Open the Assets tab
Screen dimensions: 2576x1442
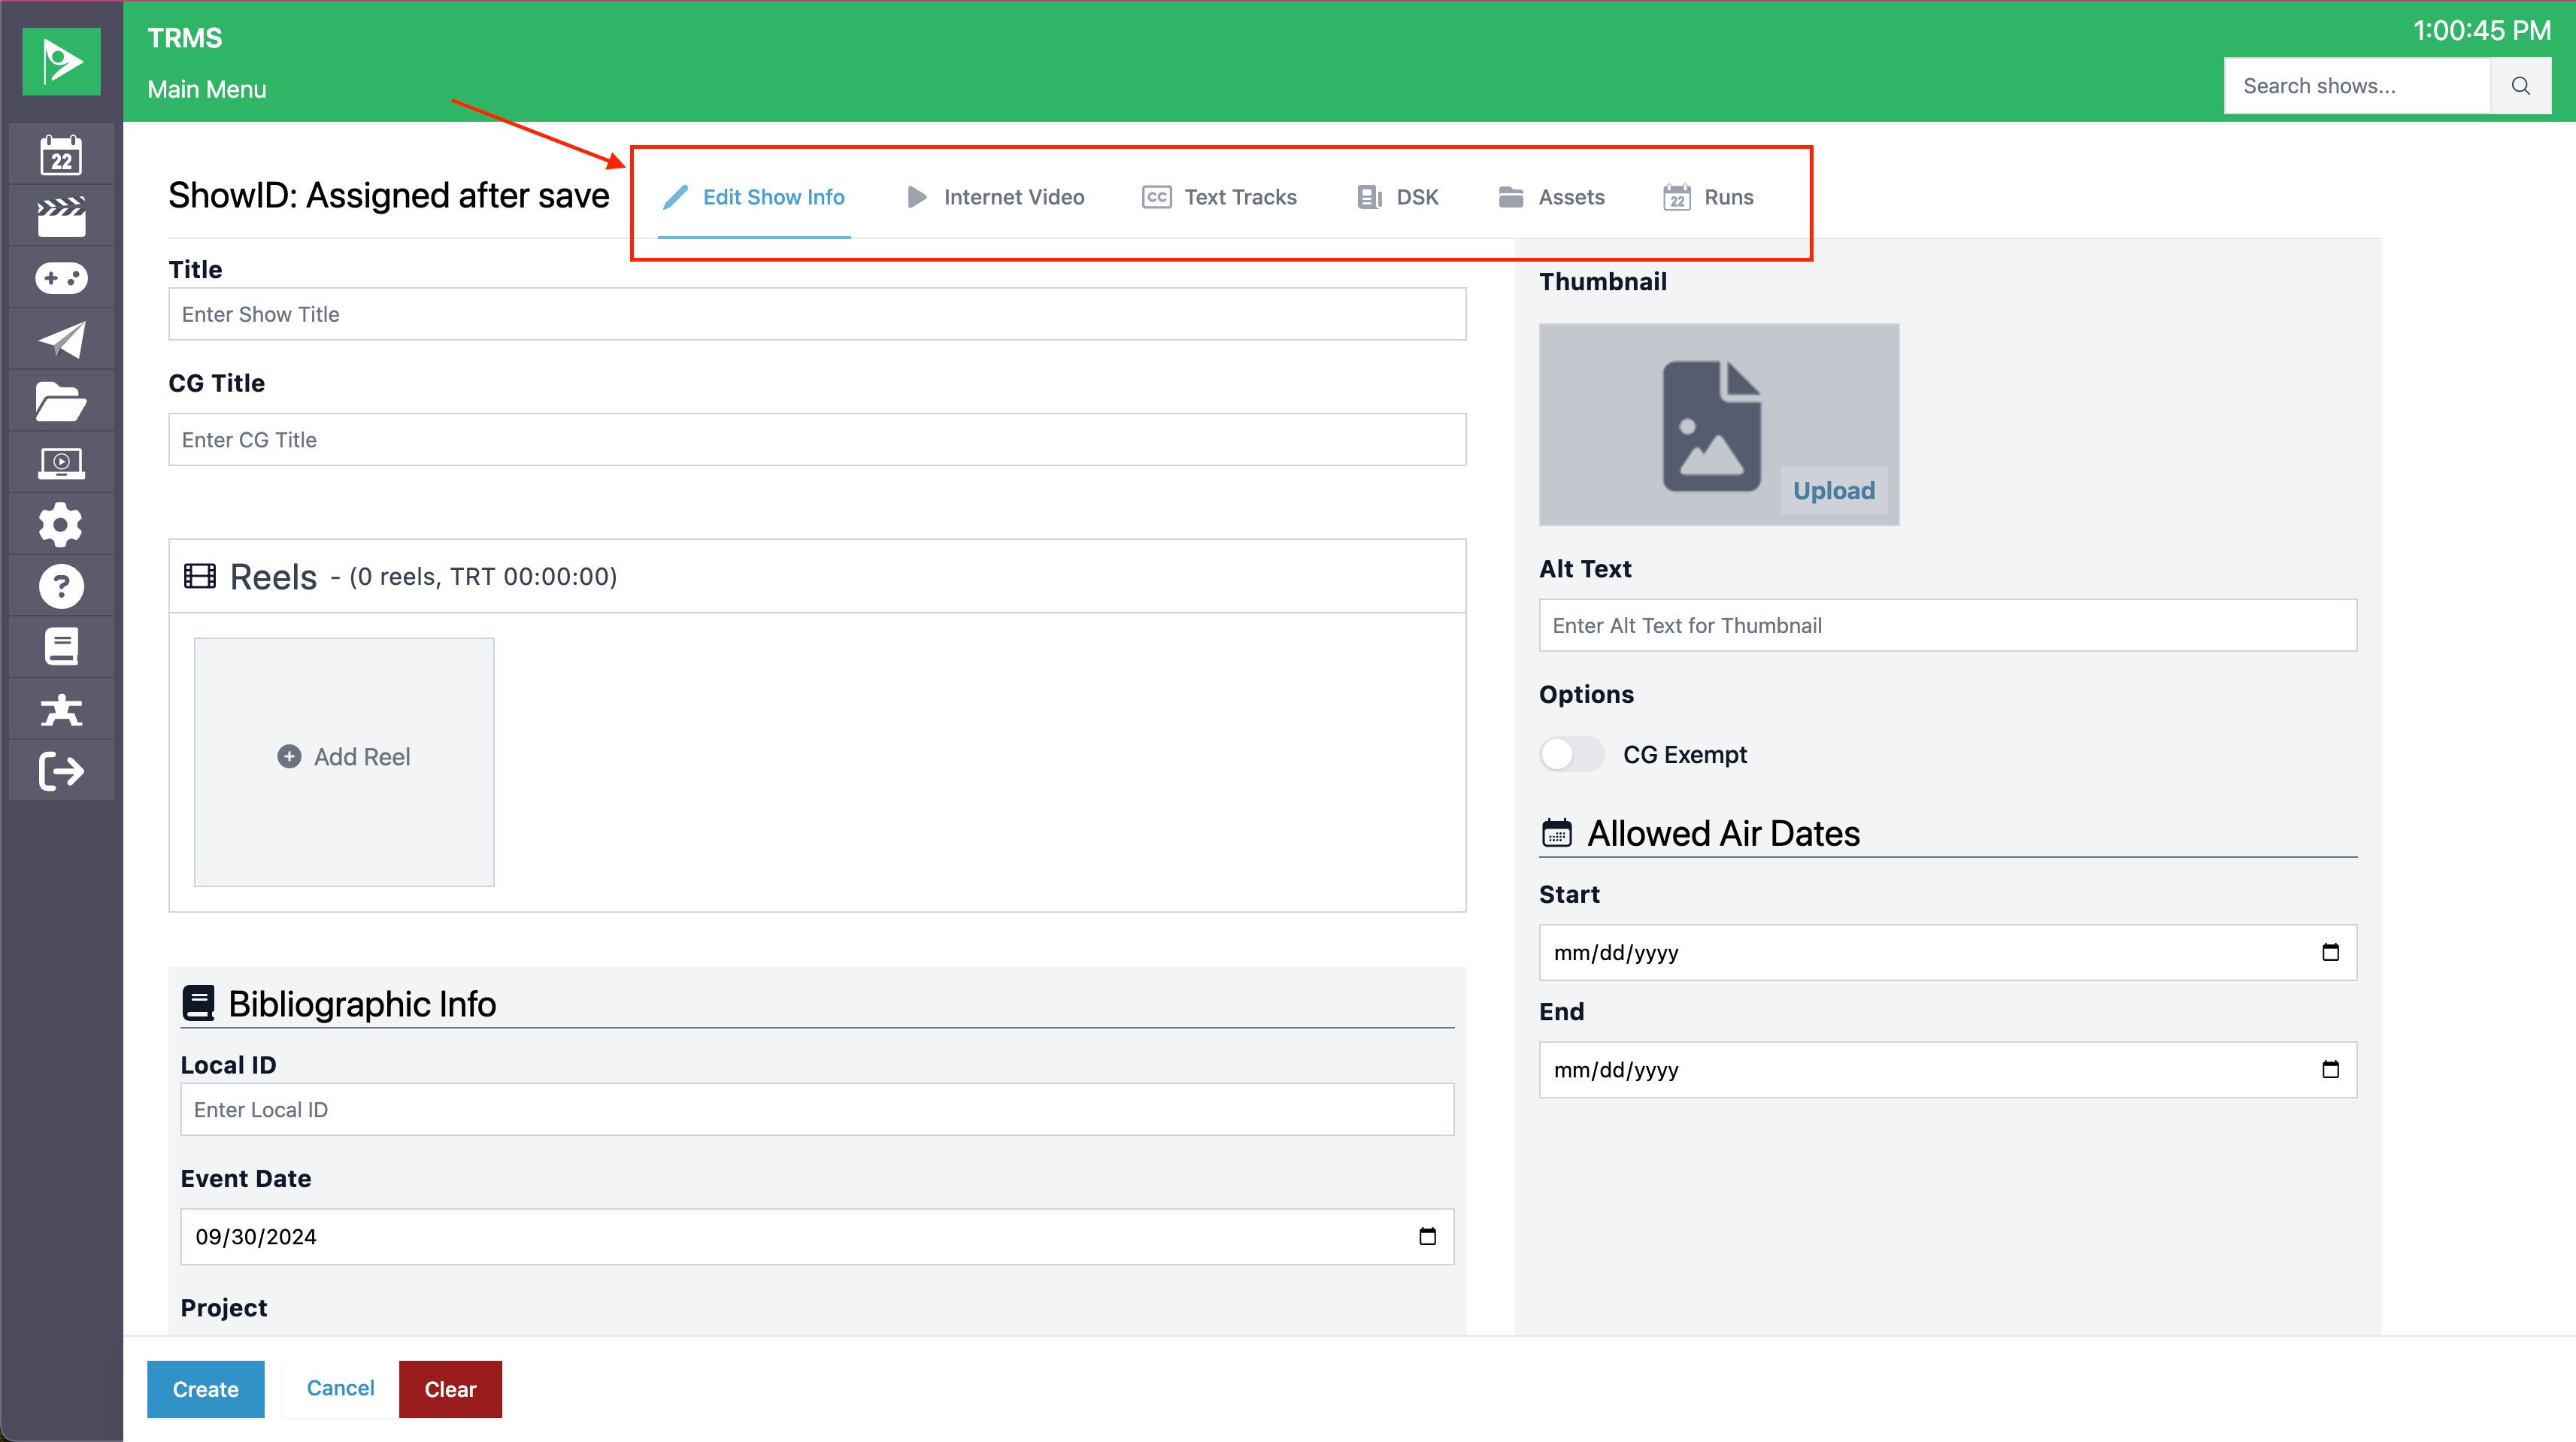point(1551,197)
